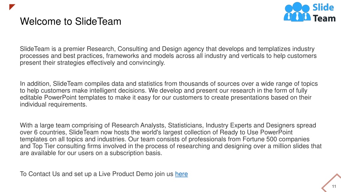
Task: Click the right figure in the logo
Action: [x=306, y=13]
